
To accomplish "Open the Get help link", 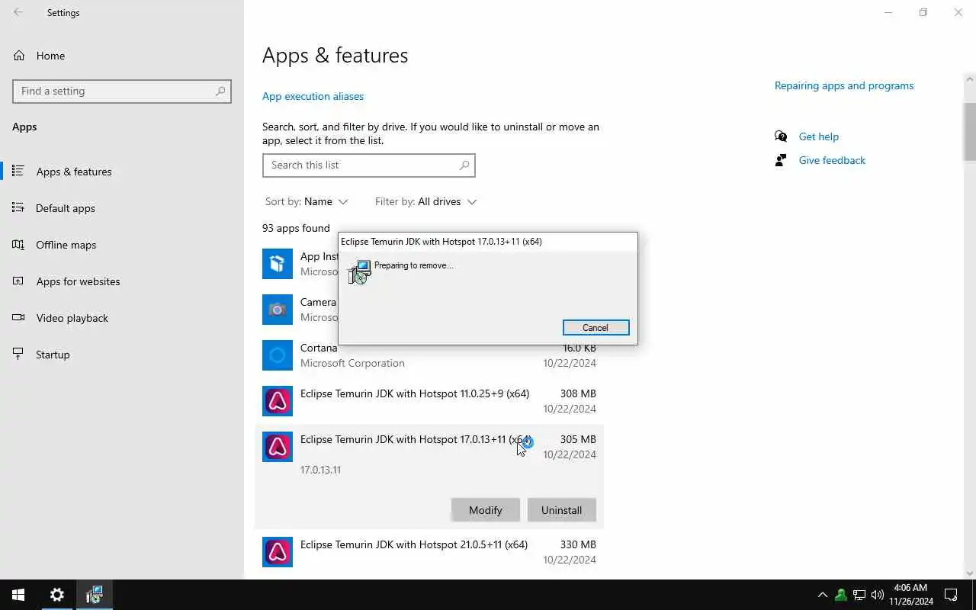I will point(818,136).
